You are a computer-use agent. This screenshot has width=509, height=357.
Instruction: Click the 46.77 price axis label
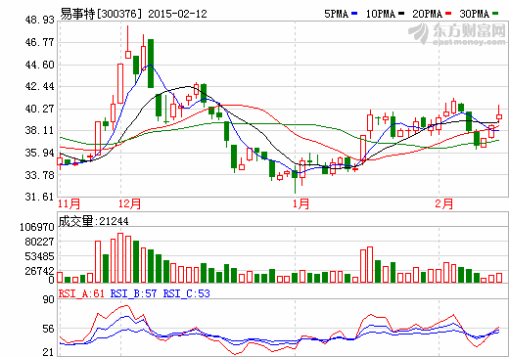click(39, 42)
